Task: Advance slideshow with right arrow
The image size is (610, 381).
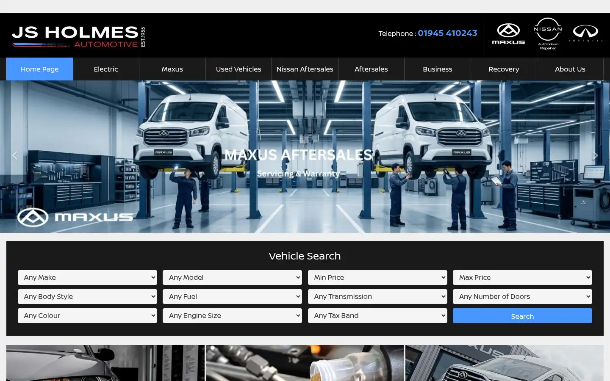Action: (x=595, y=156)
